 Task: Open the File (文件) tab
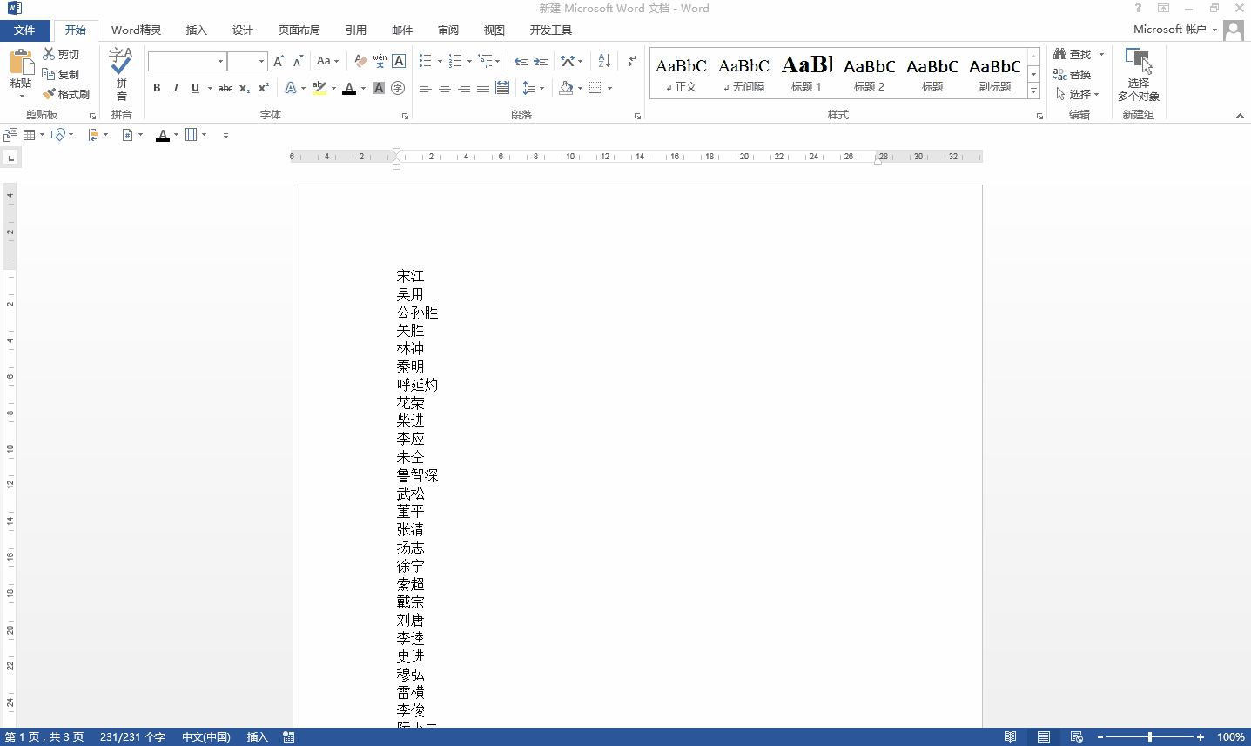pyautogui.click(x=24, y=30)
